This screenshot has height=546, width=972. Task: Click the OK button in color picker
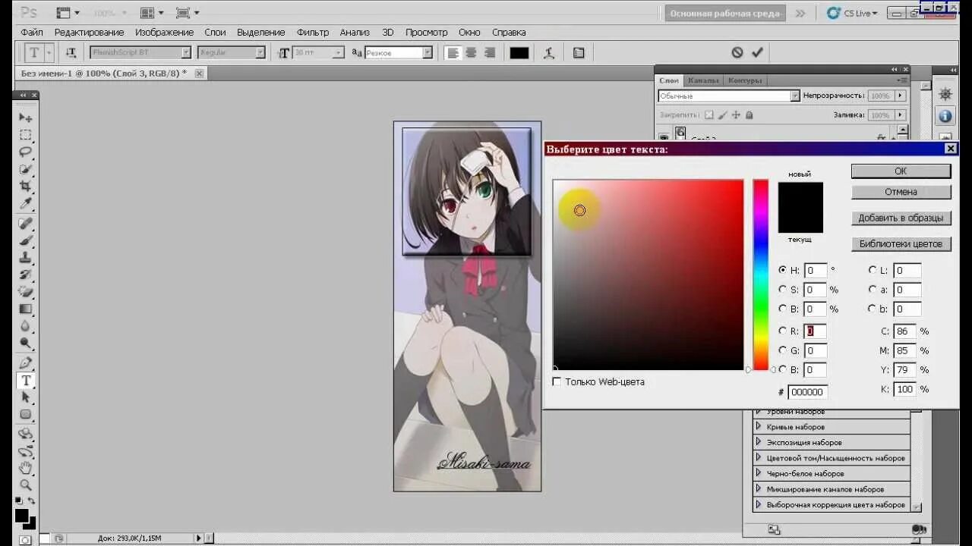coord(901,171)
